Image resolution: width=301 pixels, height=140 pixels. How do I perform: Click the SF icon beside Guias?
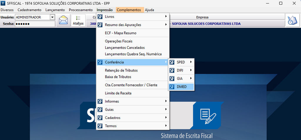click(100, 110)
